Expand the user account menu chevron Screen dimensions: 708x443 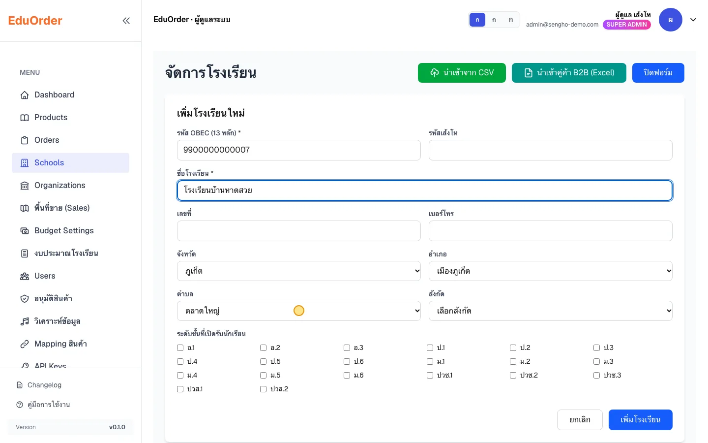point(693,20)
